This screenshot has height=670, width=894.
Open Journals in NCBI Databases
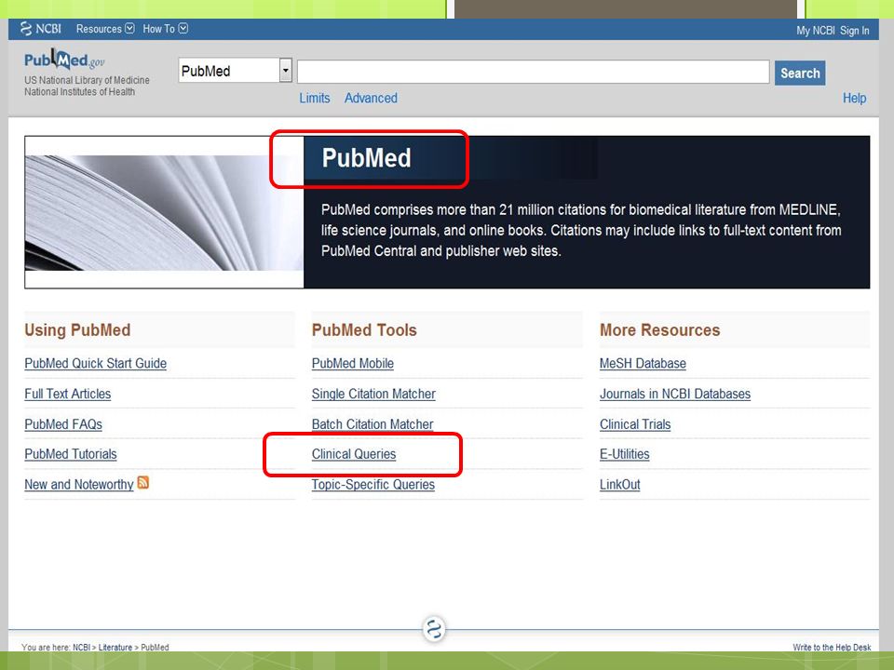coord(675,394)
